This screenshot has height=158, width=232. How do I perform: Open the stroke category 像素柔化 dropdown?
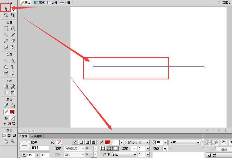pos(137,142)
